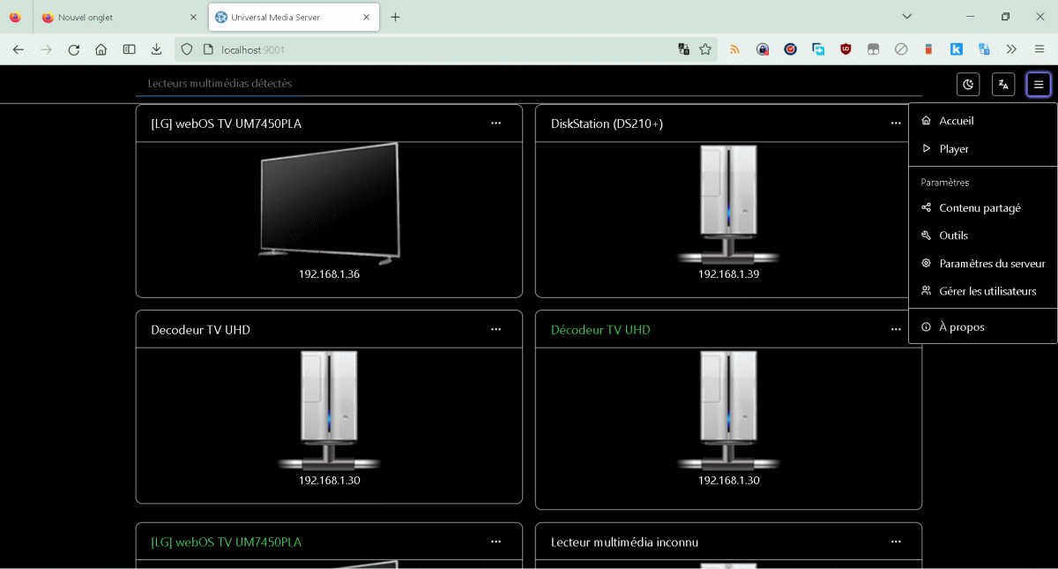Click the Lecteur multimédia inconnu title
Image resolution: width=1058 pixels, height=569 pixels.
(624, 542)
